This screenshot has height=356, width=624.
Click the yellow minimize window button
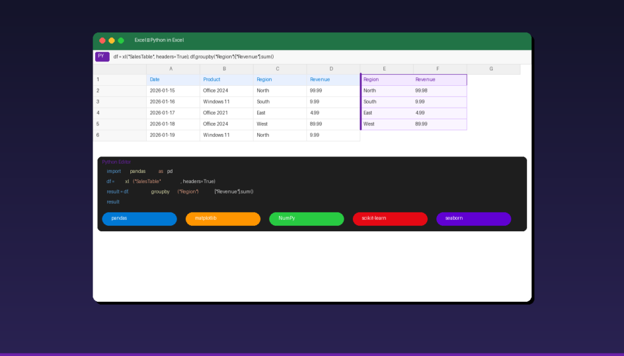pos(112,40)
